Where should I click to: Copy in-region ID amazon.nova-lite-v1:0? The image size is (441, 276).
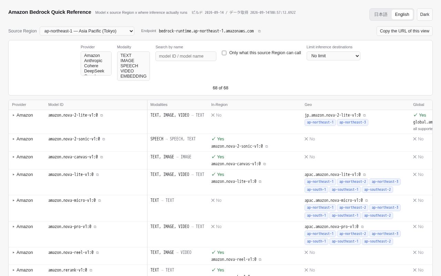pyautogui.click(x=260, y=181)
